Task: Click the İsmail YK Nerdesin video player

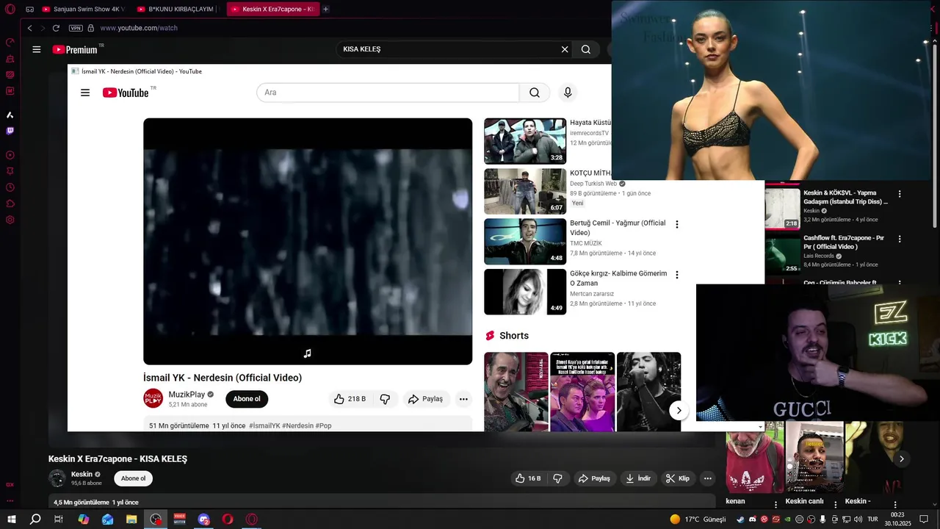Action: (x=308, y=241)
